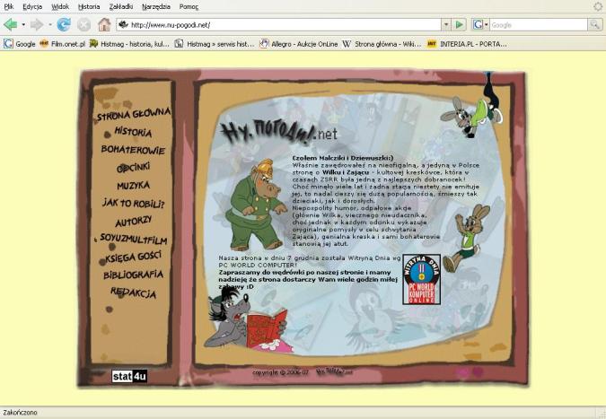The height and width of the screenshot is (419, 606).
Task: Open the Historia menu in the menu bar
Action: [89, 6]
